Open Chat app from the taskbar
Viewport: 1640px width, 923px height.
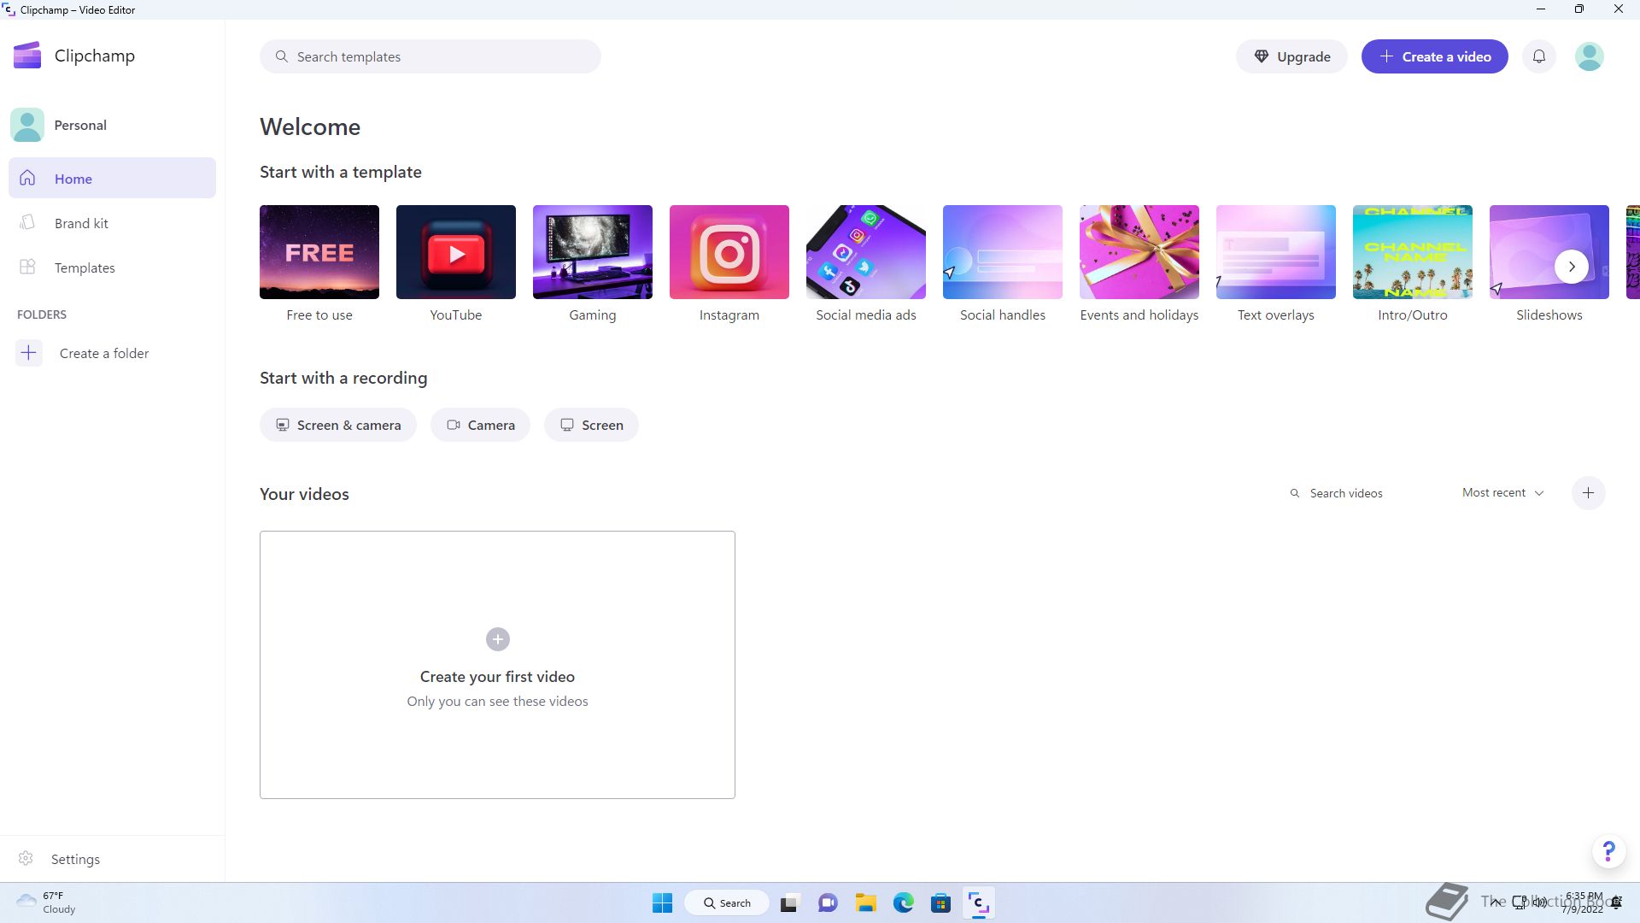[828, 902]
